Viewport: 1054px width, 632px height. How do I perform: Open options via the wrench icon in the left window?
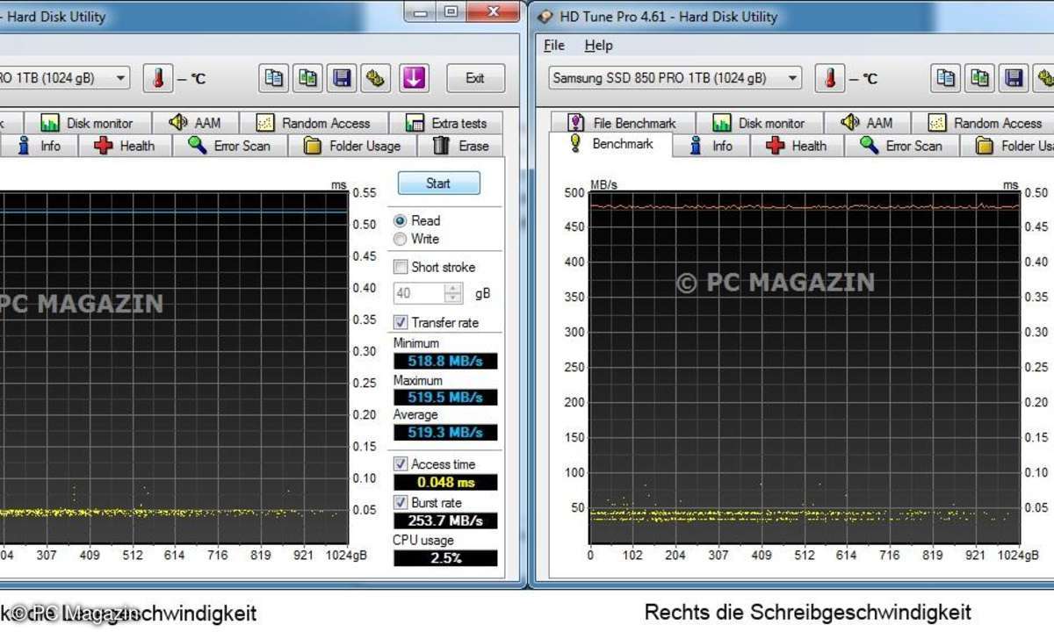tap(376, 78)
